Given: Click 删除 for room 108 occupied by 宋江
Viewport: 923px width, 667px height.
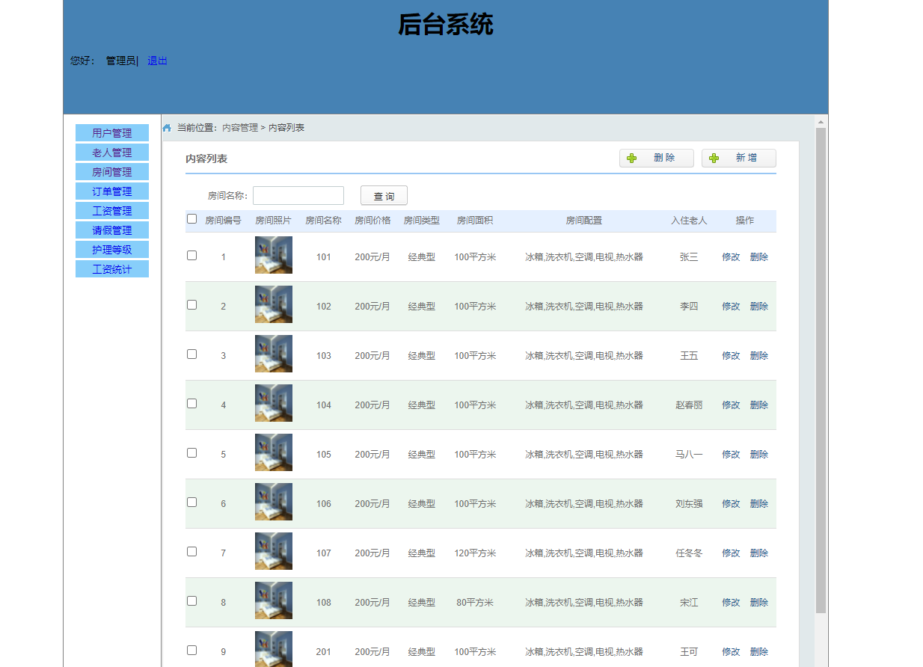Looking at the screenshot, I should (x=758, y=602).
